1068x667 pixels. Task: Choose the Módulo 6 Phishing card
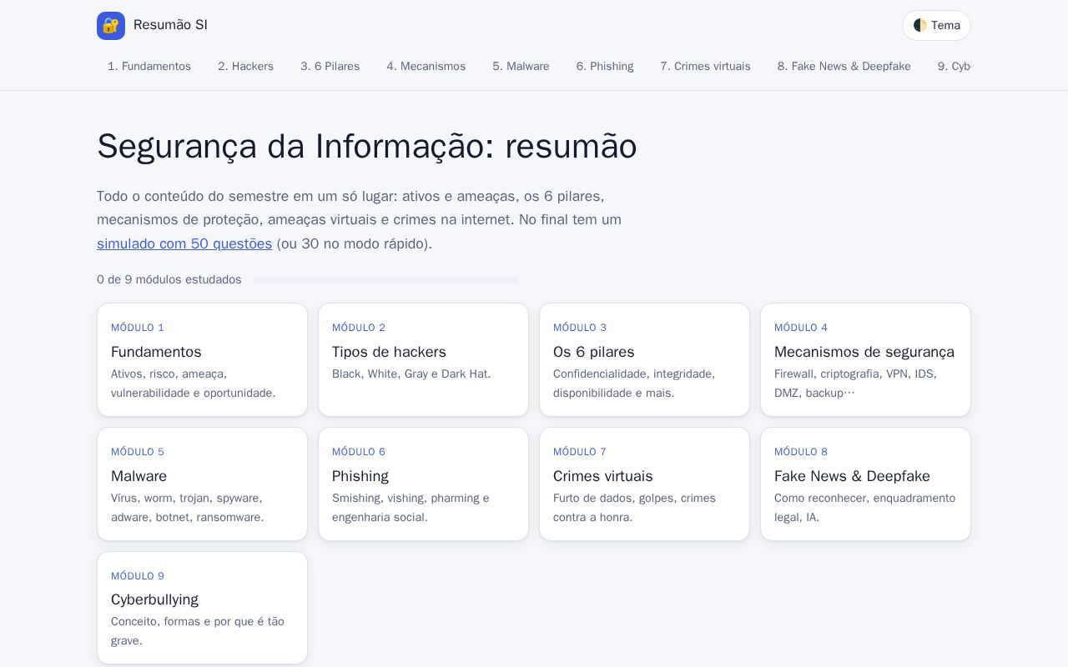[423, 484]
